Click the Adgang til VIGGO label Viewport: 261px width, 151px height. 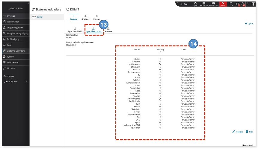point(132,125)
